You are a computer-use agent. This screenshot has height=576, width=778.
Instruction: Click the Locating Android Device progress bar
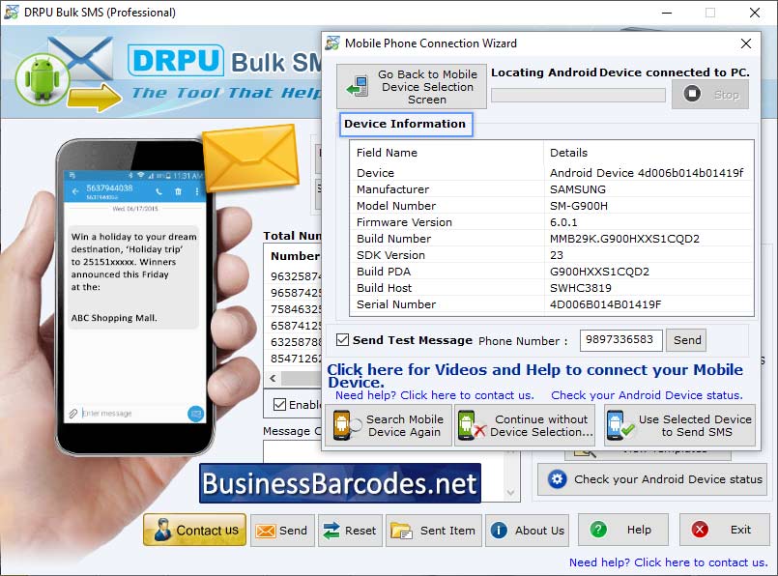577,95
